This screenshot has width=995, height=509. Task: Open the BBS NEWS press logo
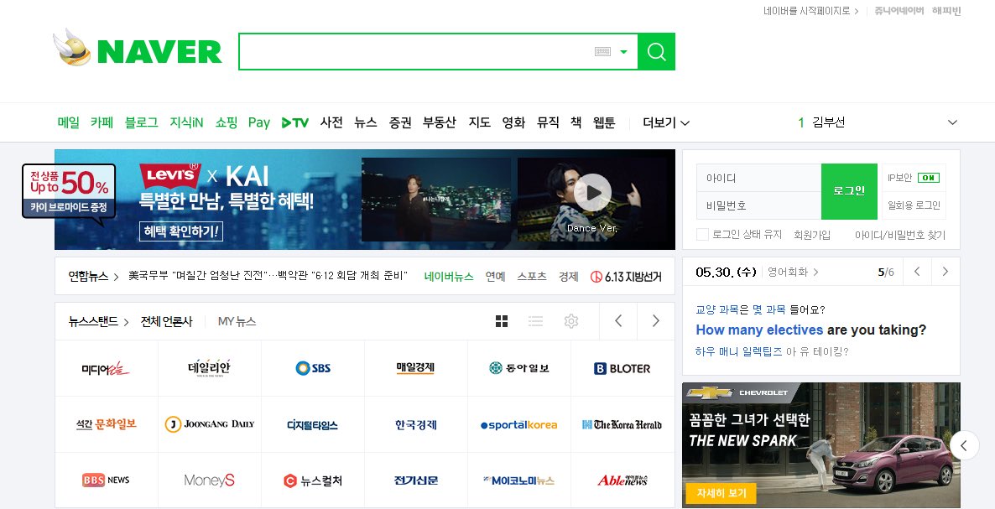106,480
